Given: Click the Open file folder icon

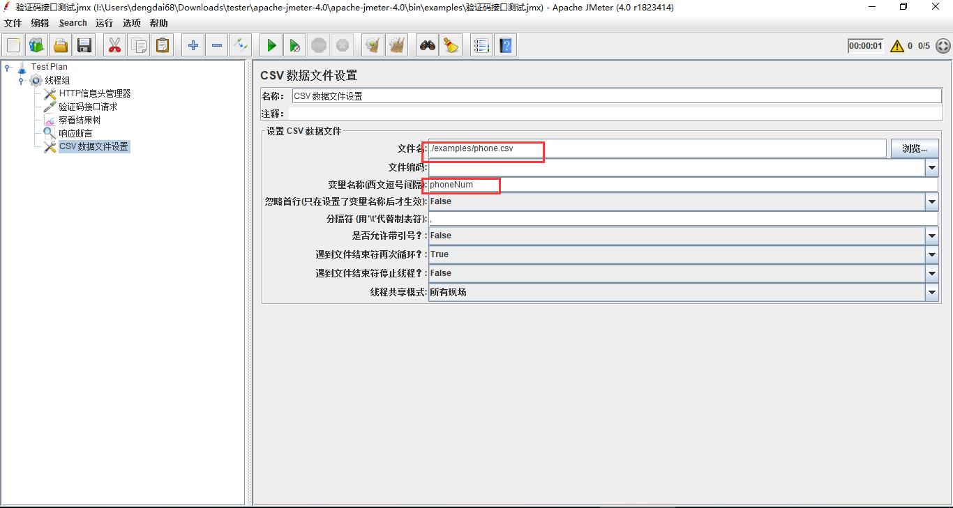Looking at the screenshot, I should [x=61, y=46].
